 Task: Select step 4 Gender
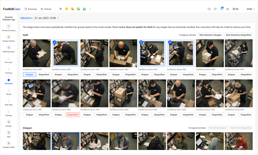[9, 123]
